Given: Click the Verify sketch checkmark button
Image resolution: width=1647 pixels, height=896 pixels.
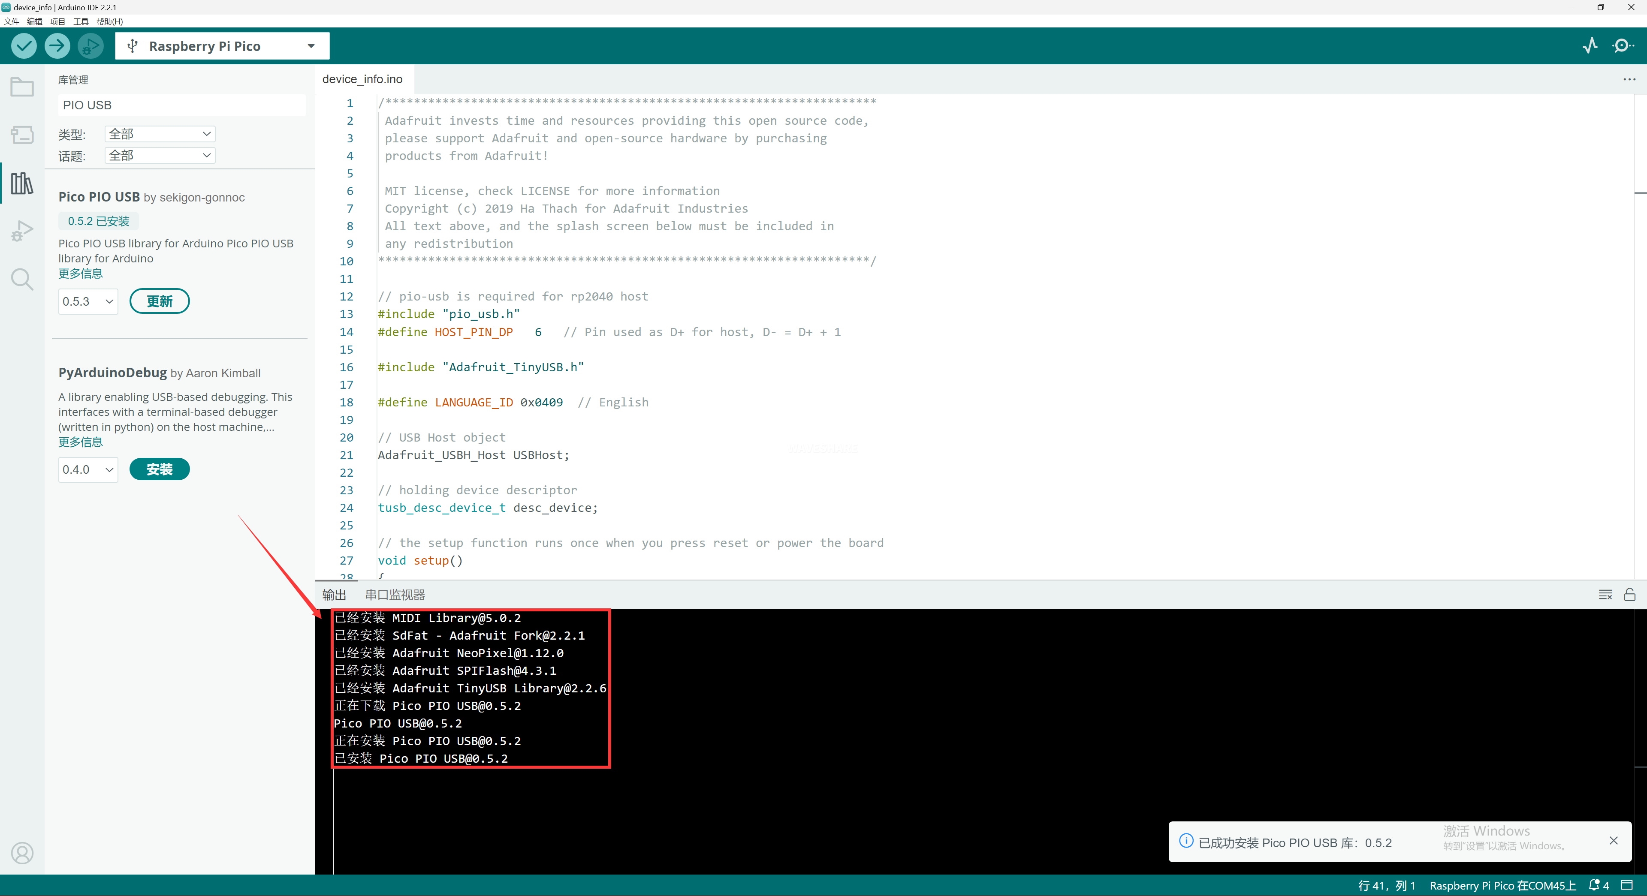Looking at the screenshot, I should pyautogui.click(x=24, y=46).
